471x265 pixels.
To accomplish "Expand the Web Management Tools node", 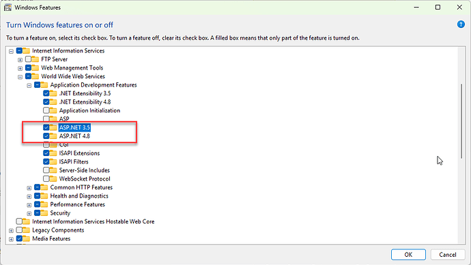I will 20,68.
